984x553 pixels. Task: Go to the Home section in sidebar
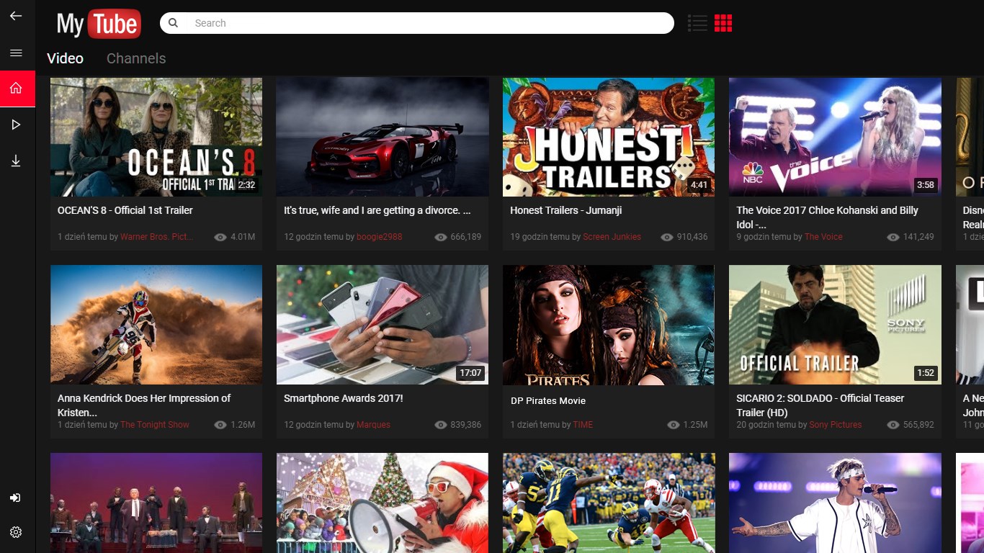pyautogui.click(x=16, y=88)
